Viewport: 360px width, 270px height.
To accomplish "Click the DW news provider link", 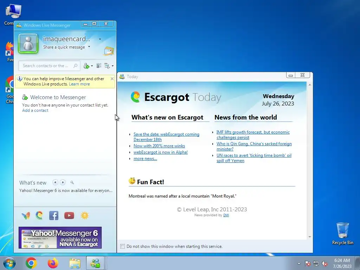I will point(226,215).
